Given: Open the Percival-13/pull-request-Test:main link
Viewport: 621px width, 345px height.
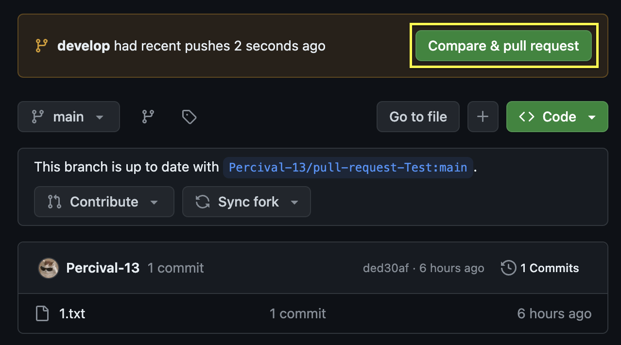Looking at the screenshot, I should (348, 168).
